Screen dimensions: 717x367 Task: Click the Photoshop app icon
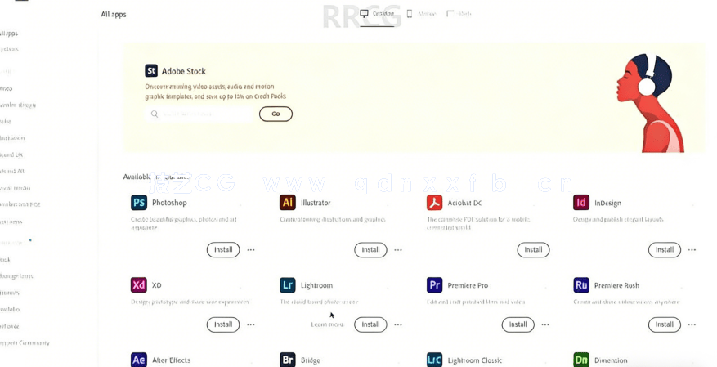139,203
